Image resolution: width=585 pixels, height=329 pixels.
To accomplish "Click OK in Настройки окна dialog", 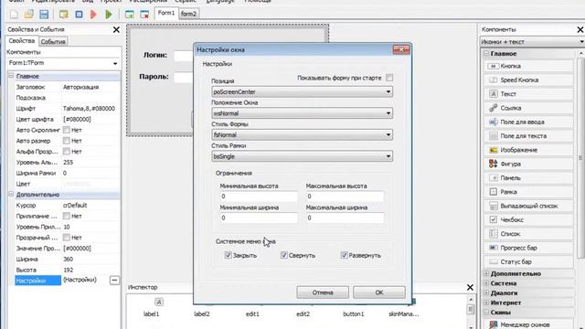I will 379,292.
